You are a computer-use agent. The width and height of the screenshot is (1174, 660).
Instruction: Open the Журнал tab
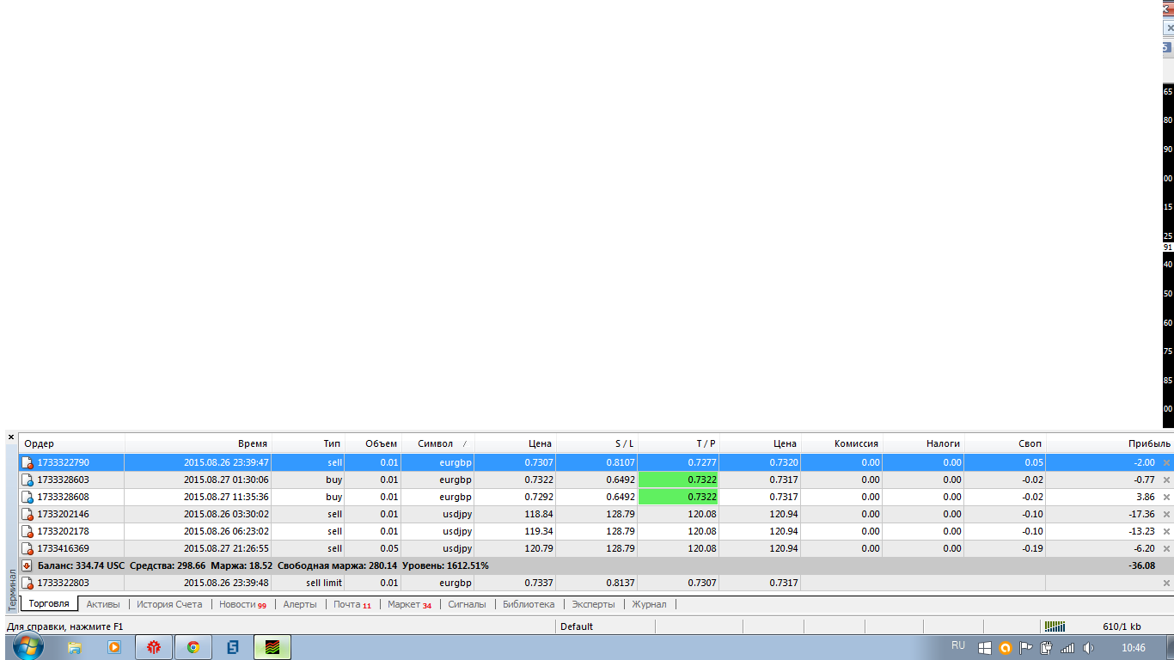649,604
